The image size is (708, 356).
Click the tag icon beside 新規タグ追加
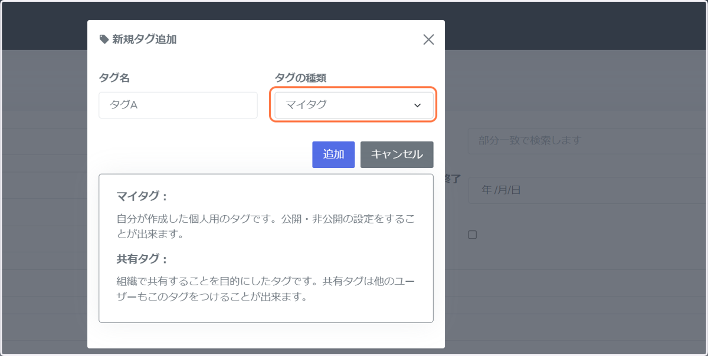pos(104,39)
